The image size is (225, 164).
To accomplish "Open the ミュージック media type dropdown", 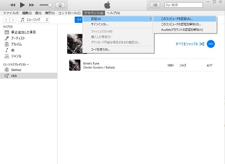I will point(34,20).
